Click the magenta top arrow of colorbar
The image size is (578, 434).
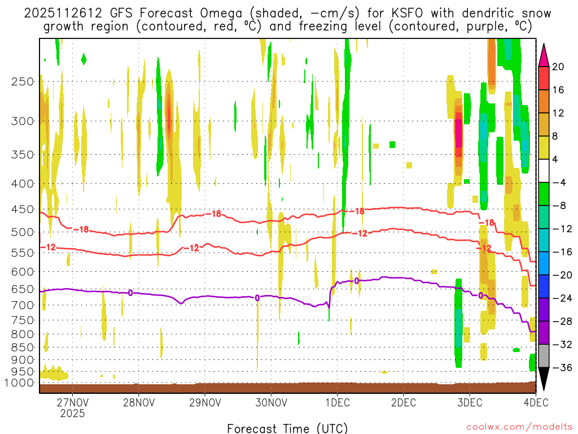pyautogui.click(x=544, y=55)
